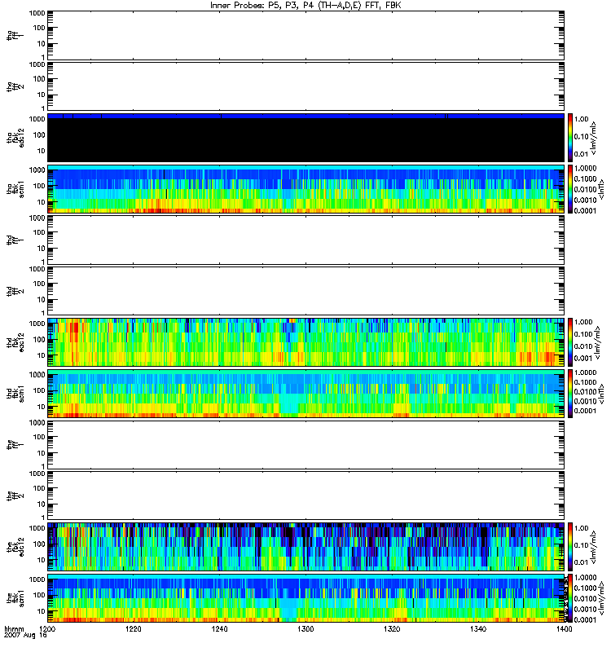
Task: Click the 'thd fff 2' y-axis title
Action: point(15,291)
